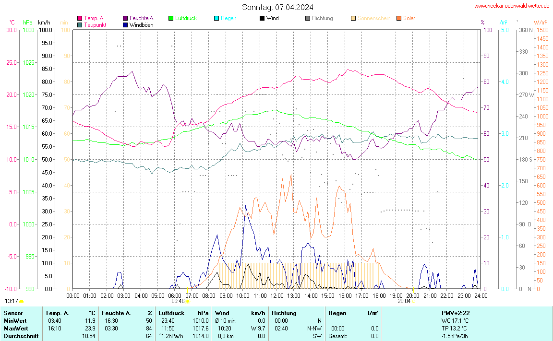Click the Luftdruck column header in table
553x341 pixels.
(171, 313)
